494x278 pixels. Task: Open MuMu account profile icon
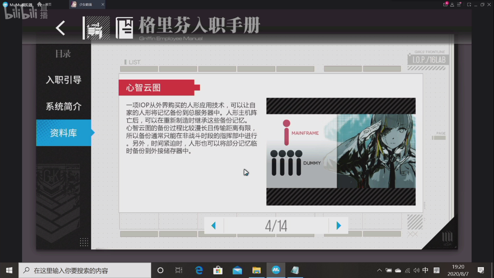[x=452, y=4]
